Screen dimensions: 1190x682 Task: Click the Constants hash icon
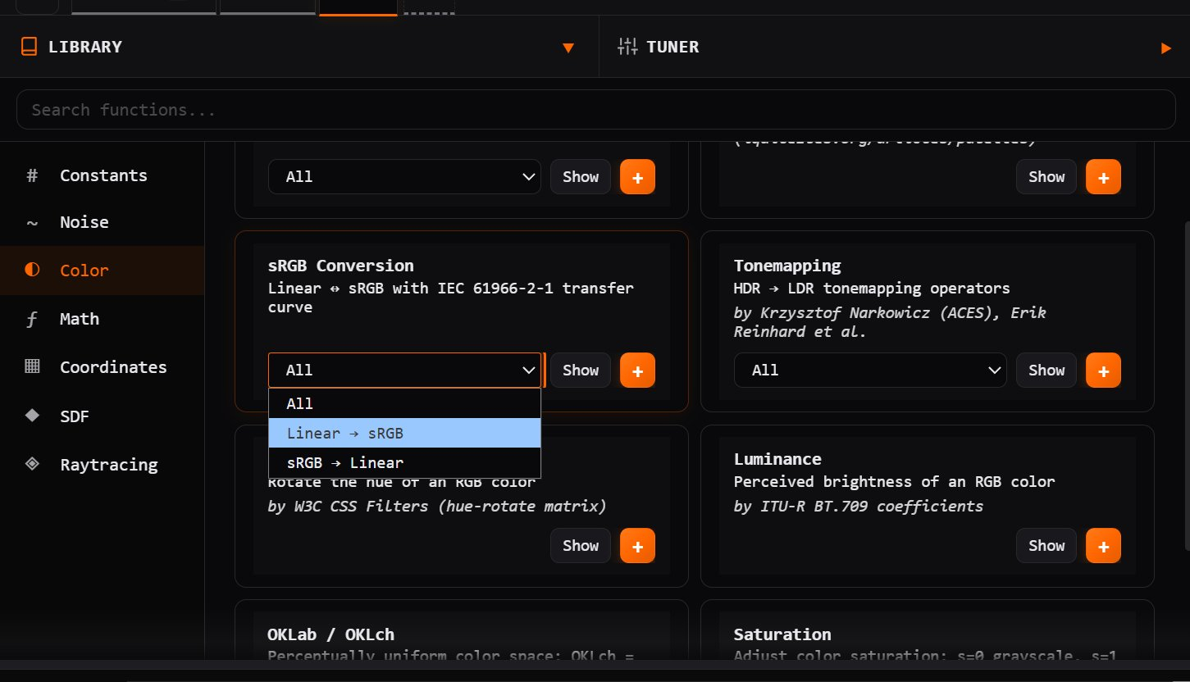[32, 175]
